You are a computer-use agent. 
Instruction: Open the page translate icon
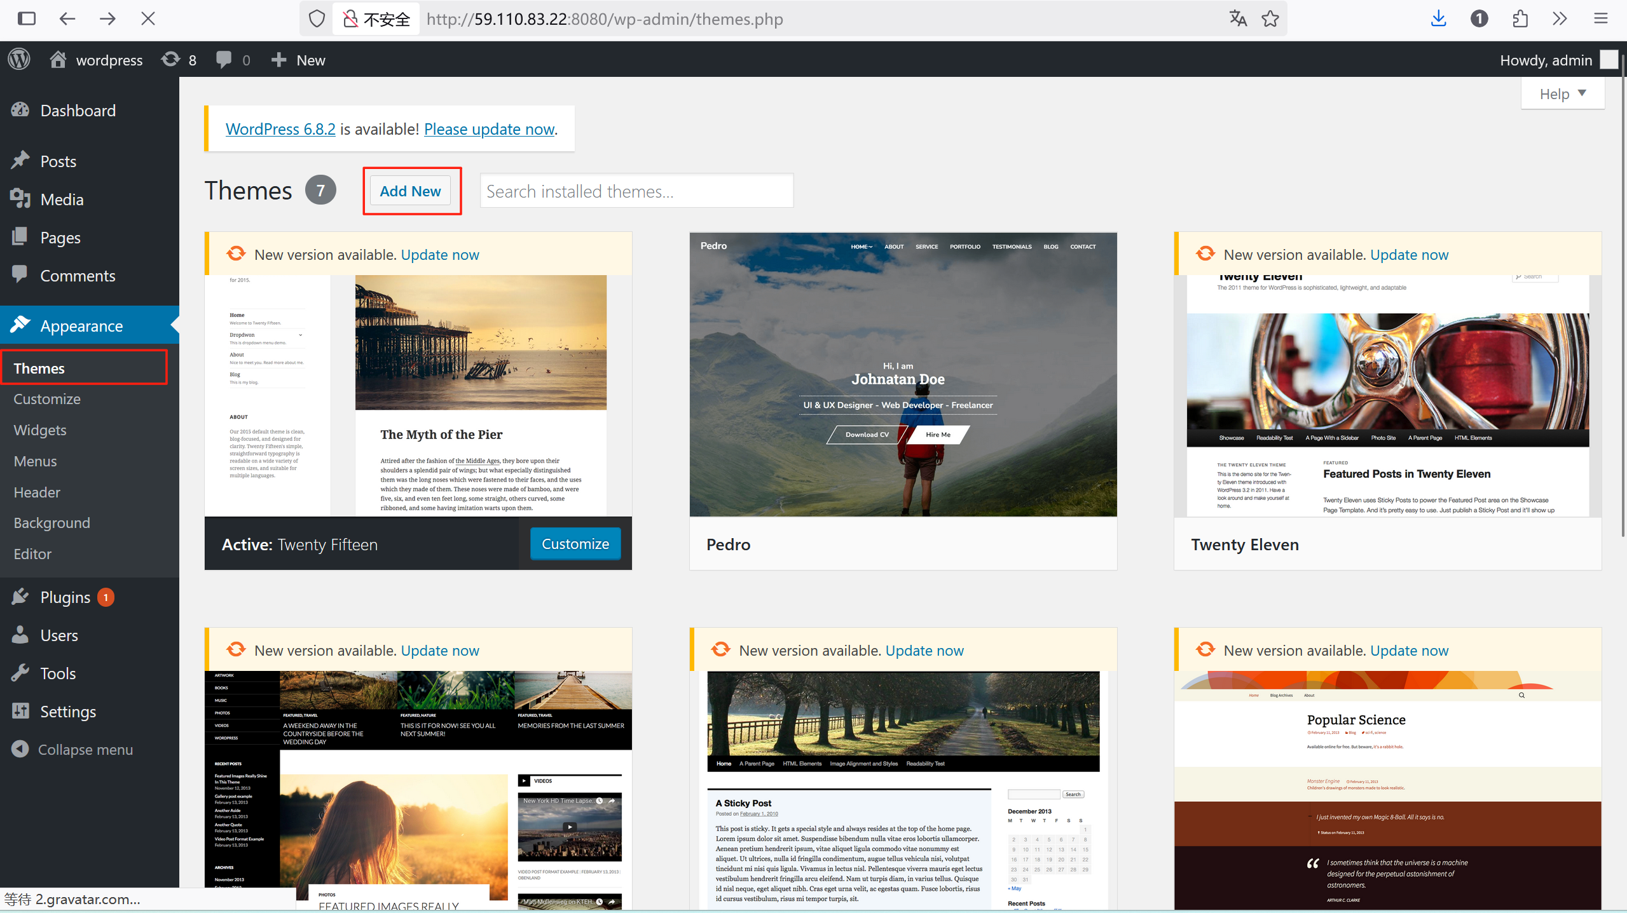[x=1238, y=18]
